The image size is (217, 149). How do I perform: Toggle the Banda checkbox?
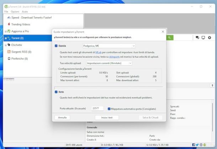click(x=56, y=46)
